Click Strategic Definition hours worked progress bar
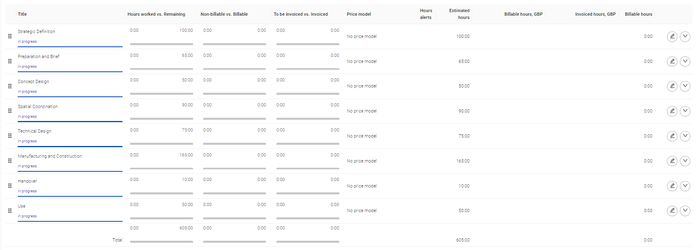The height and width of the screenshot is (250, 698). coord(162,44)
